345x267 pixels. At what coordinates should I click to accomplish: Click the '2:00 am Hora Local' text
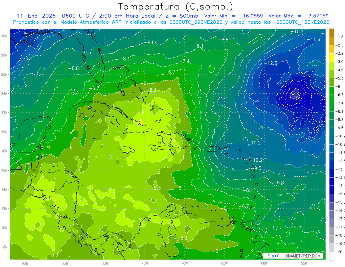127,16
